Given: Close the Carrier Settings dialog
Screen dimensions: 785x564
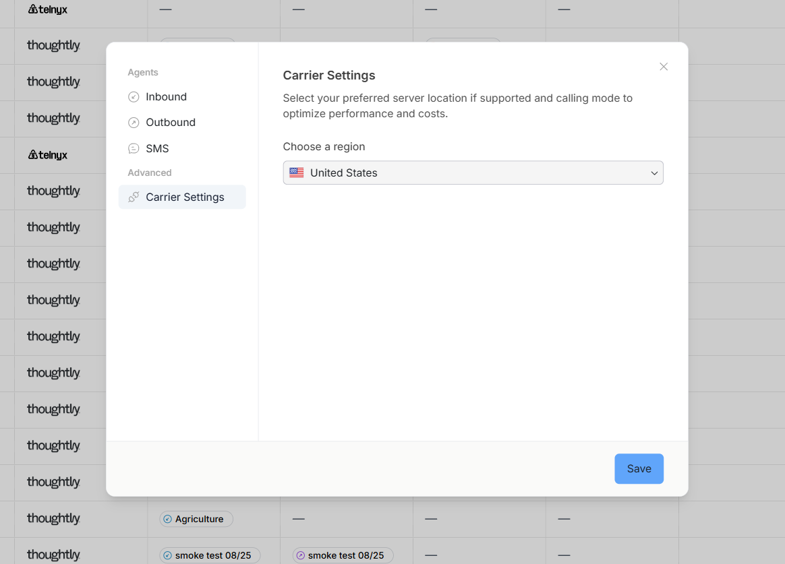Looking at the screenshot, I should (664, 67).
